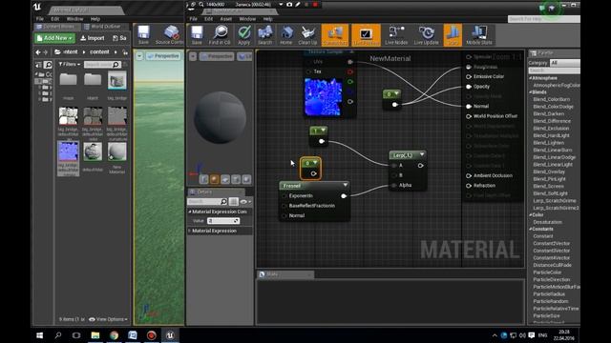Click the Details search field
The width and height of the screenshot is (611, 343).
[207, 201]
